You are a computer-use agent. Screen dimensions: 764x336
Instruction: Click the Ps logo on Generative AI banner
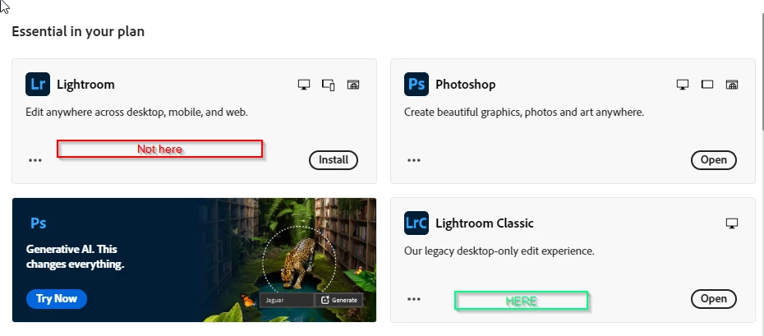[x=39, y=223]
